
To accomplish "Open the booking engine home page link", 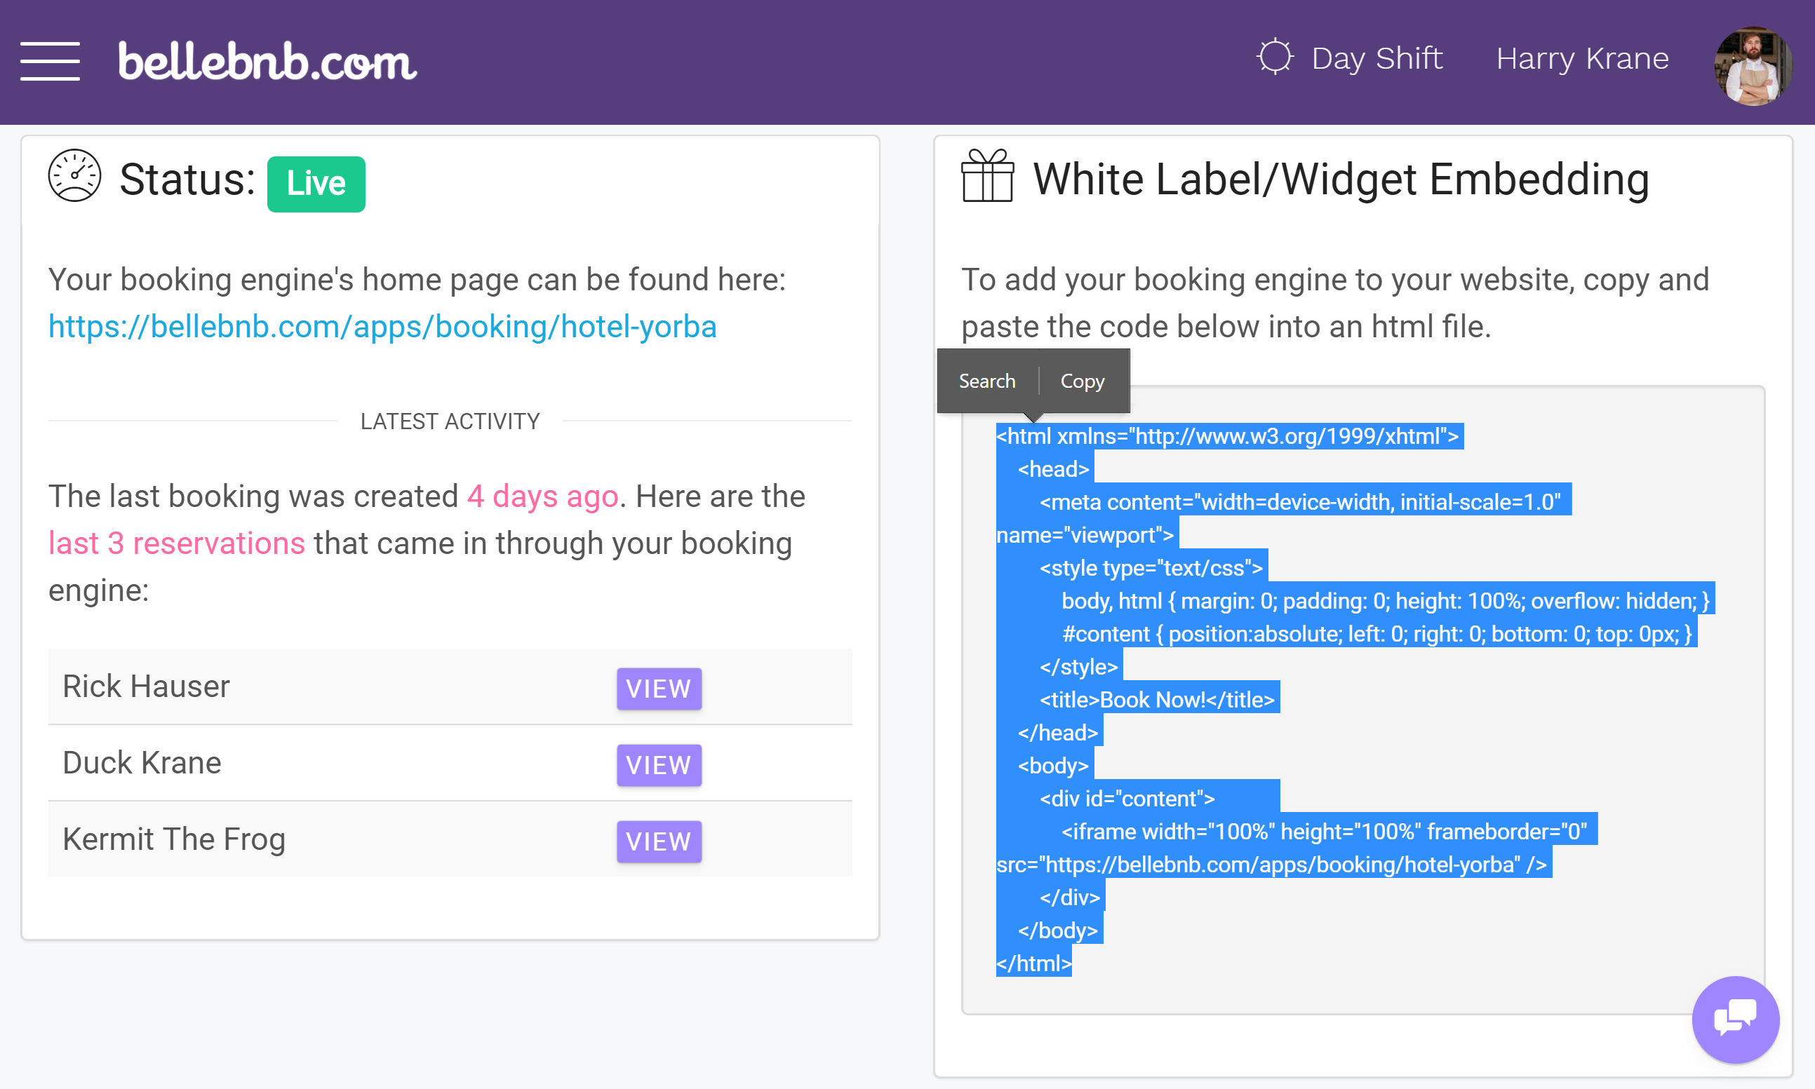I will coord(384,325).
